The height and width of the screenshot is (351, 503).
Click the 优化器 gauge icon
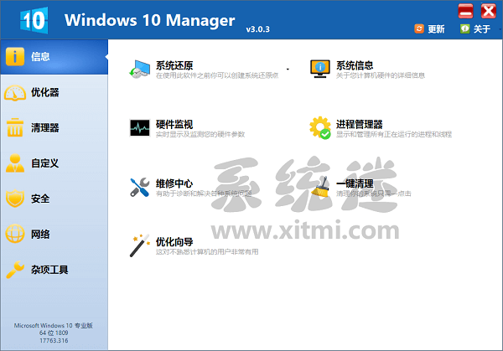coord(15,93)
